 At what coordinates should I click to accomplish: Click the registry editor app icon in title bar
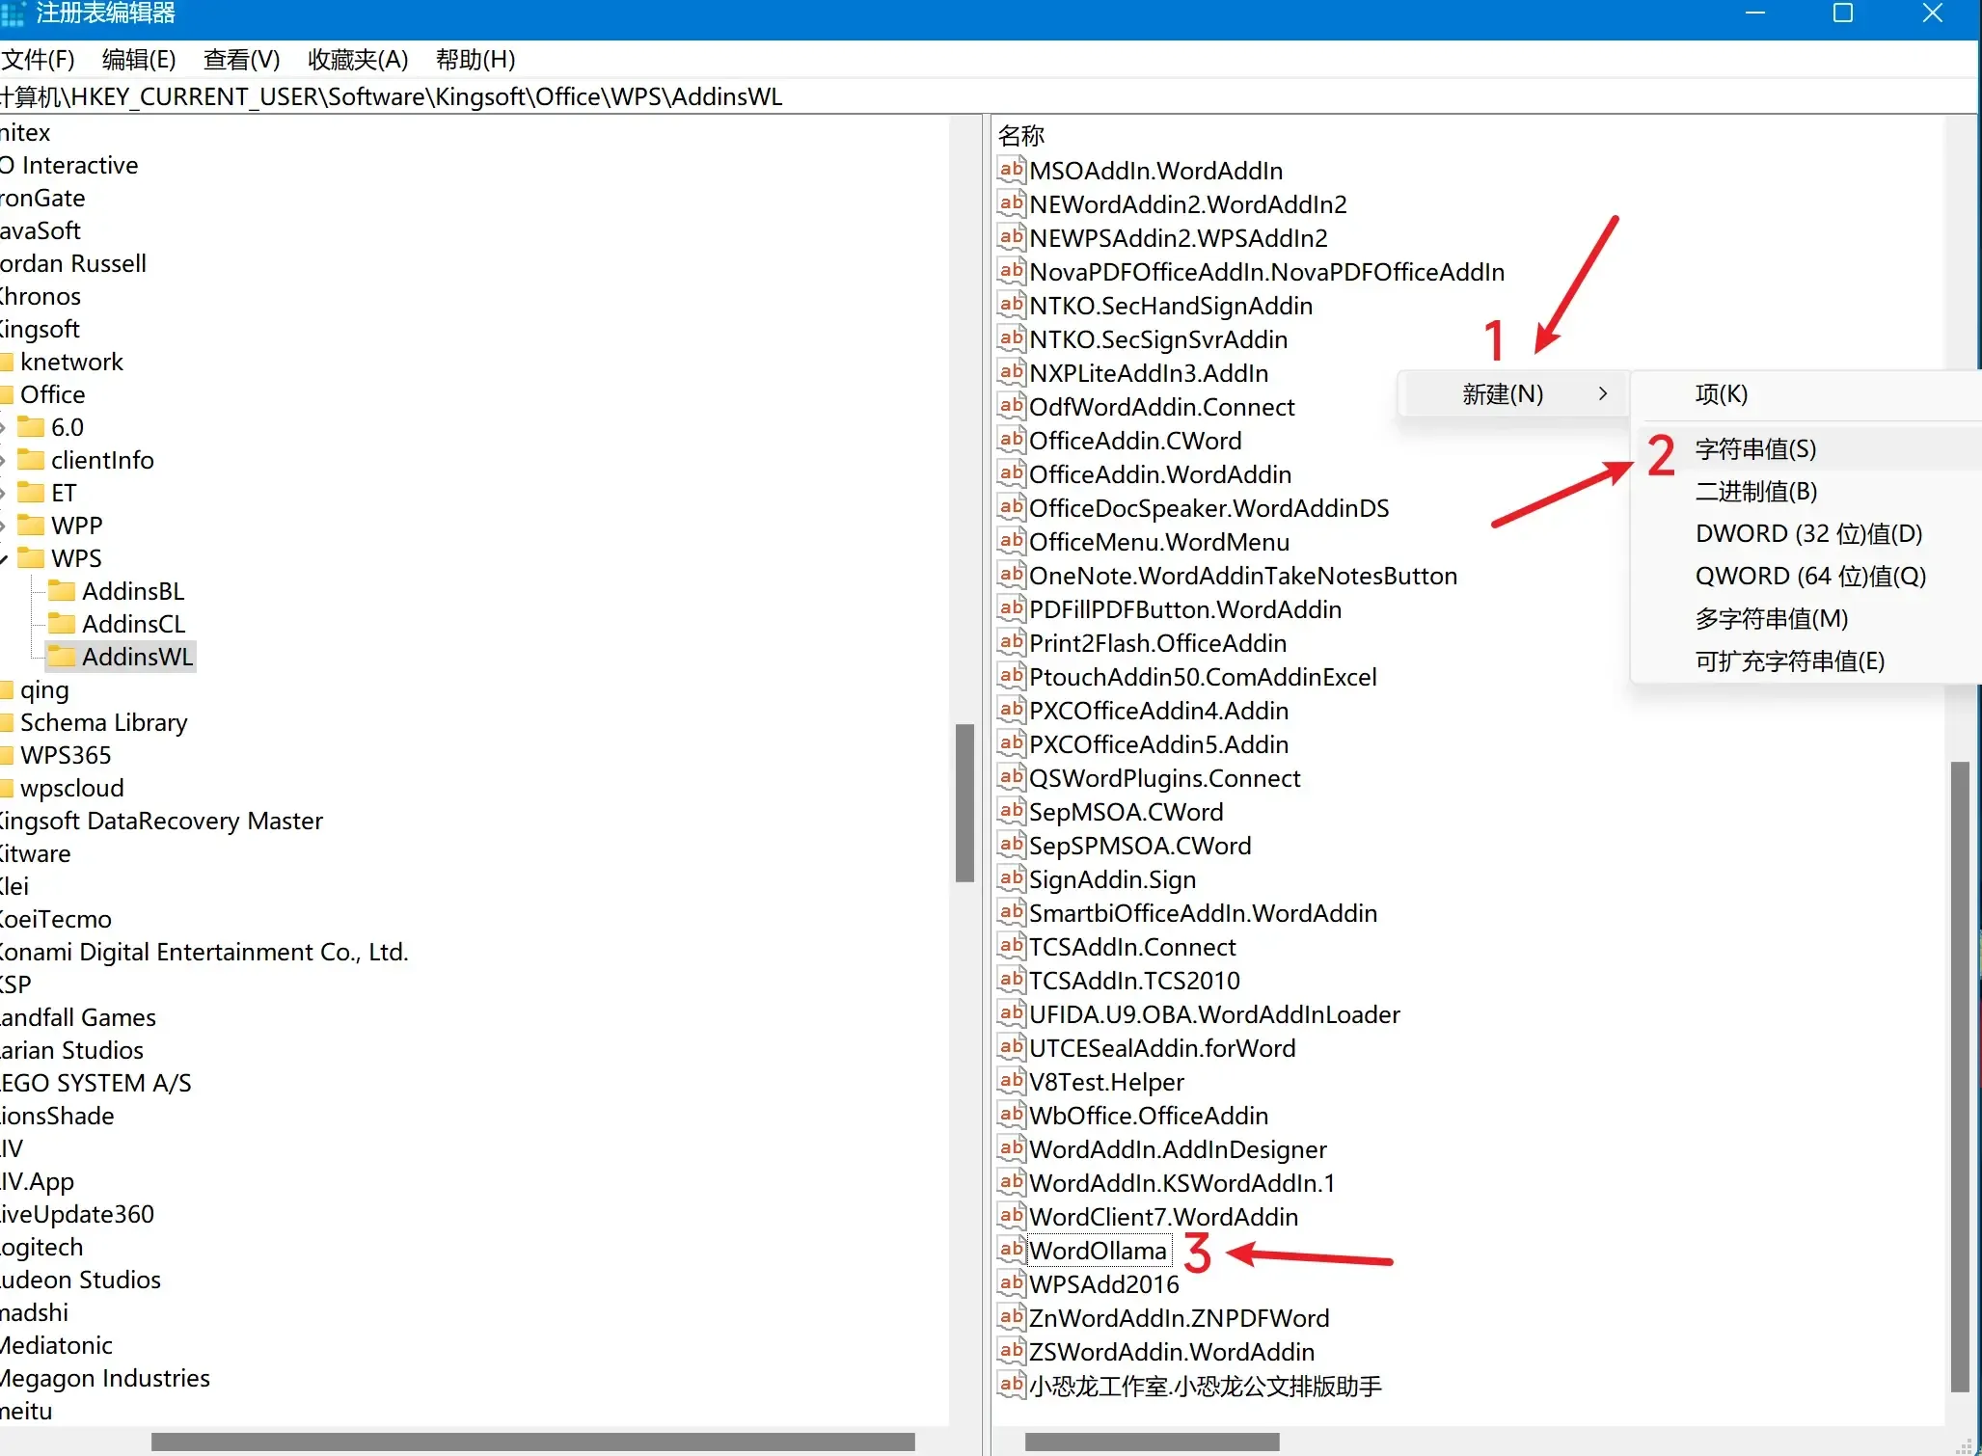pos(12,13)
